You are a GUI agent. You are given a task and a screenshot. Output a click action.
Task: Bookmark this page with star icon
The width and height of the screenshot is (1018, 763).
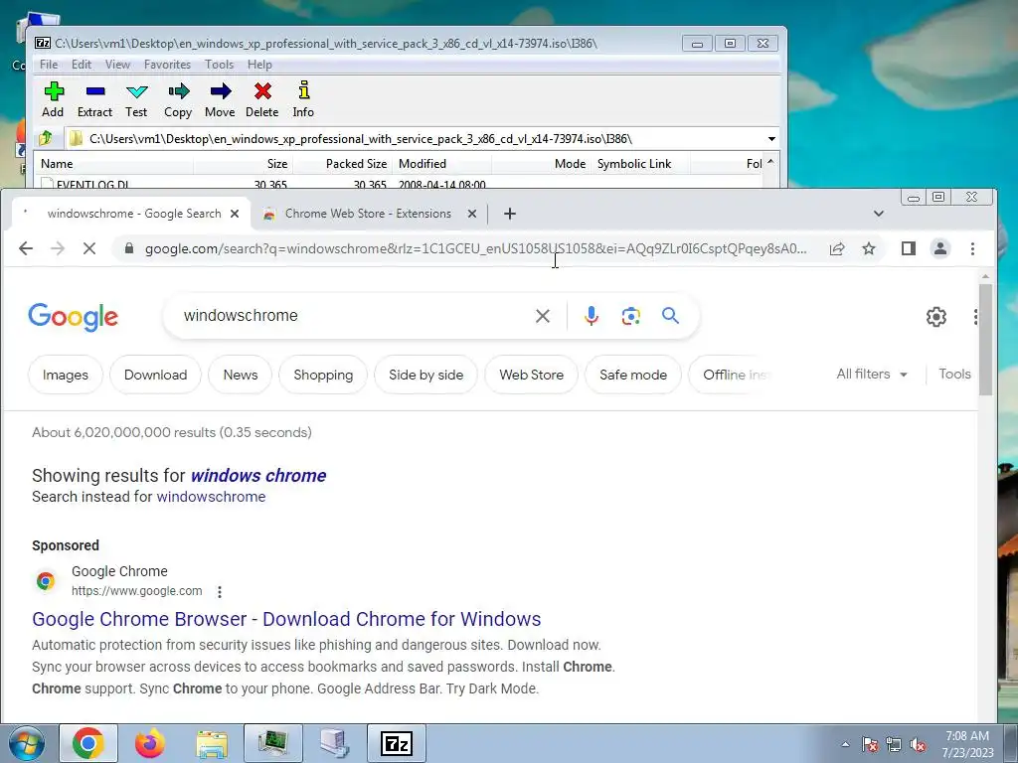tap(869, 248)
